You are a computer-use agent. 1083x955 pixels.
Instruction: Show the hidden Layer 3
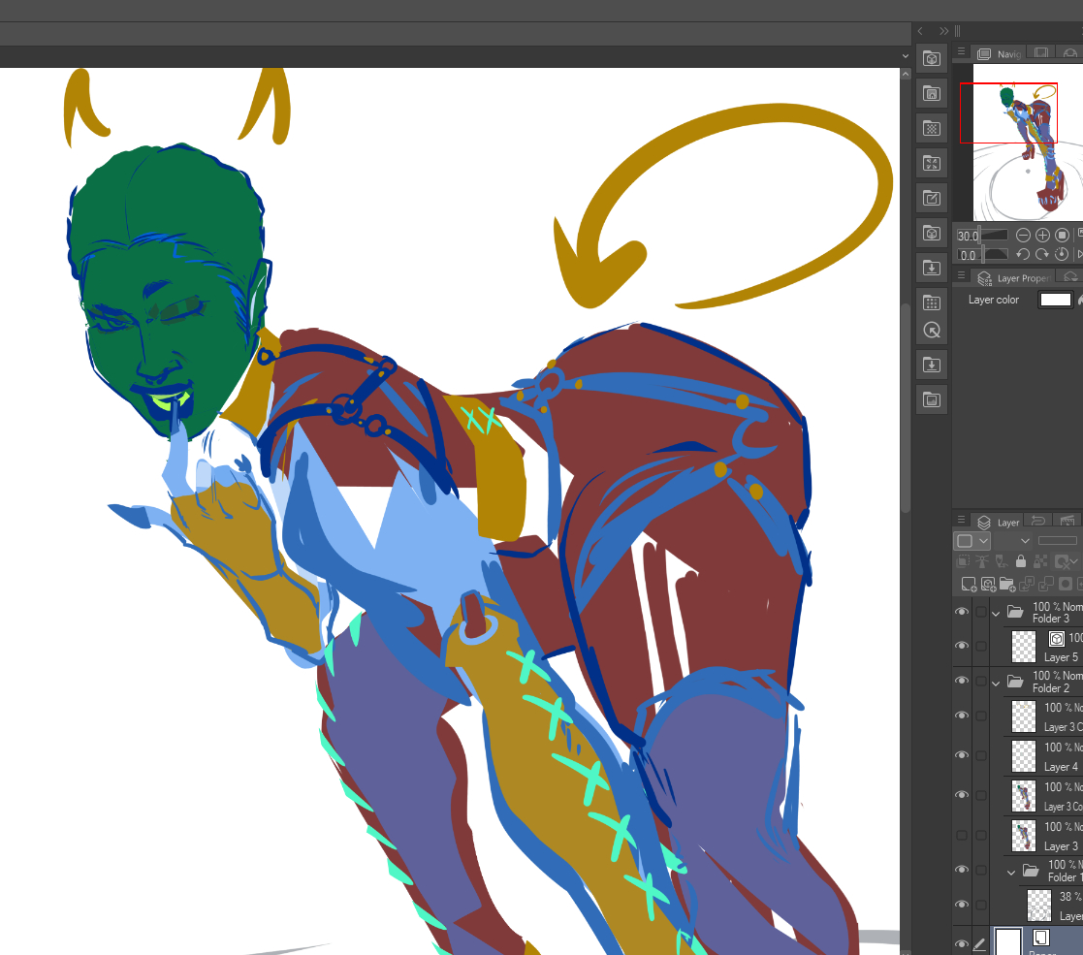point(962,835)
